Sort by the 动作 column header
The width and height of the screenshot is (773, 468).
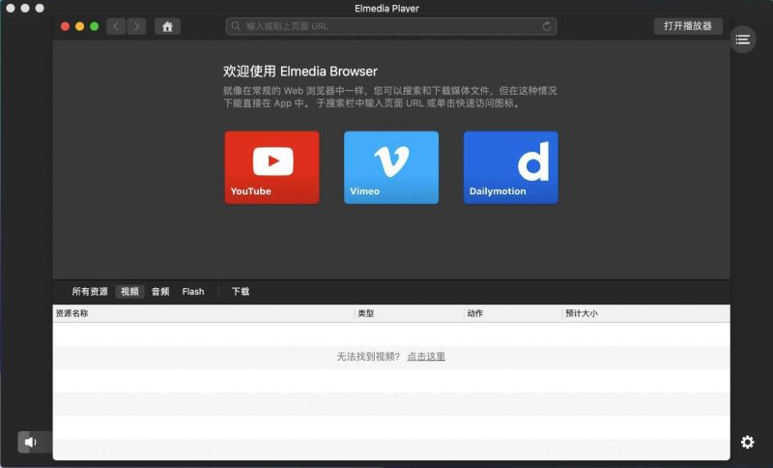point(513,313)
